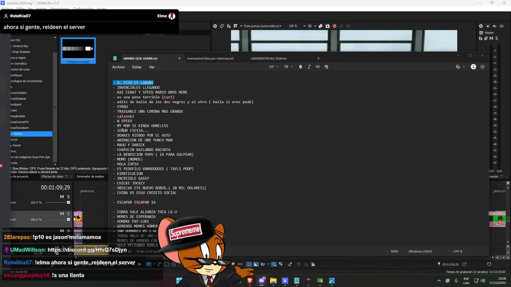Switch to UMADNOTICIAS 2026.txt tab
Image resolution: width=511 pixels, height=287 pixels.
pyautogui.click(x=269, y=58)
